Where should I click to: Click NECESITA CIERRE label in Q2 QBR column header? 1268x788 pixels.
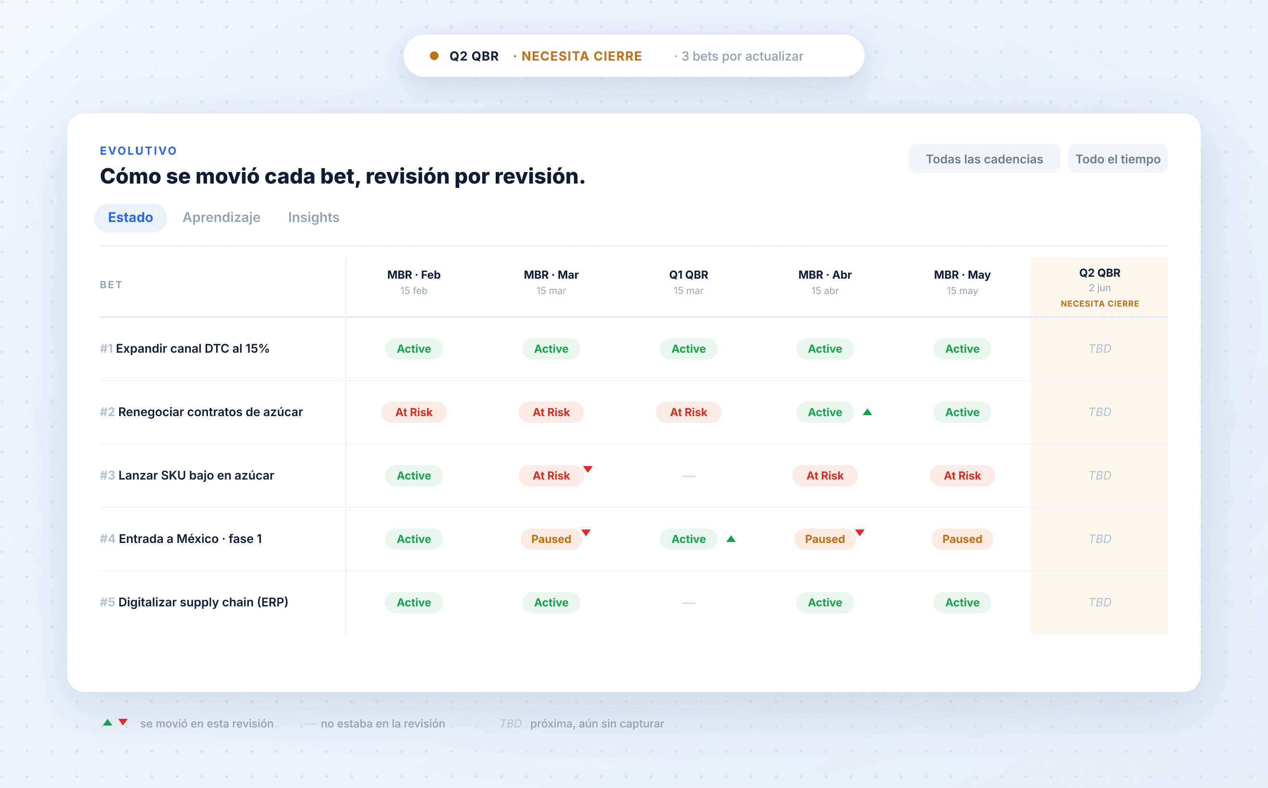pos(1100,303)
